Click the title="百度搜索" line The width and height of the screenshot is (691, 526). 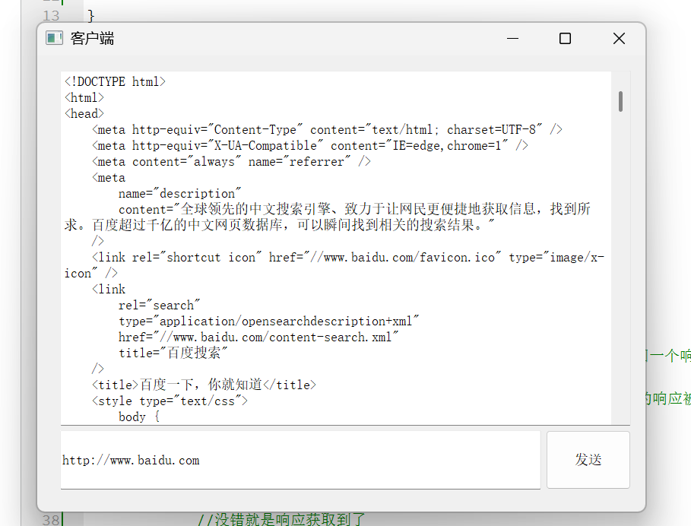point(173,353)
